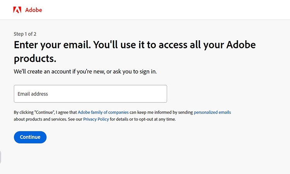The width and height of the screenshot is (290, 174).
Task: Click the 'Email address' placeholder text
Action: coord(33,94)
